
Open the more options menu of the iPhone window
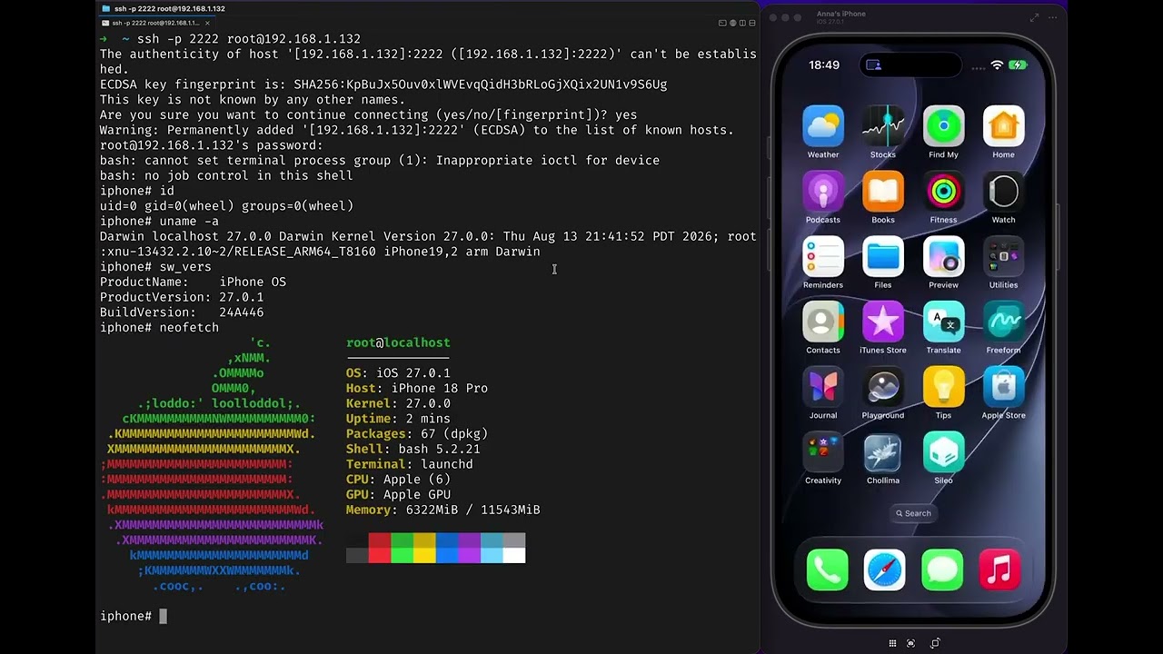[1053, 17]
